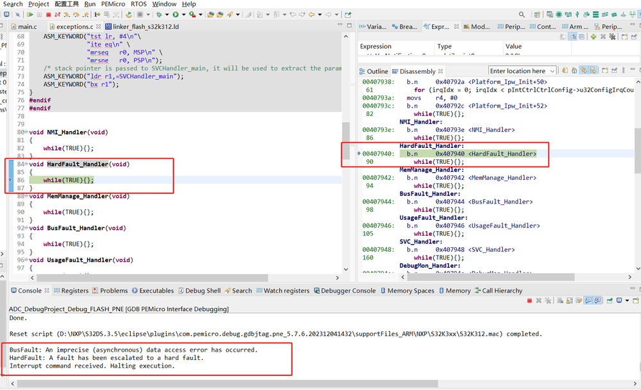Click the Enter location here input field
Screen dimensions: 641x390
(x=517, y=70)
